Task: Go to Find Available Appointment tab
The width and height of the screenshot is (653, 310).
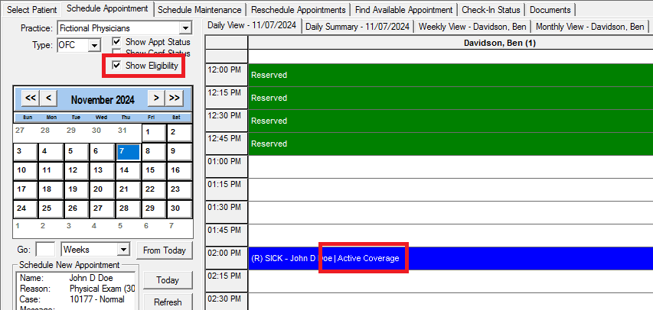Action: click(x=403, y=10)
